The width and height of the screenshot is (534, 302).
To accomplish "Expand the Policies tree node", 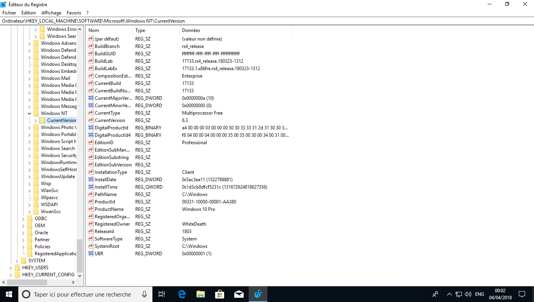I will point(23,247).
